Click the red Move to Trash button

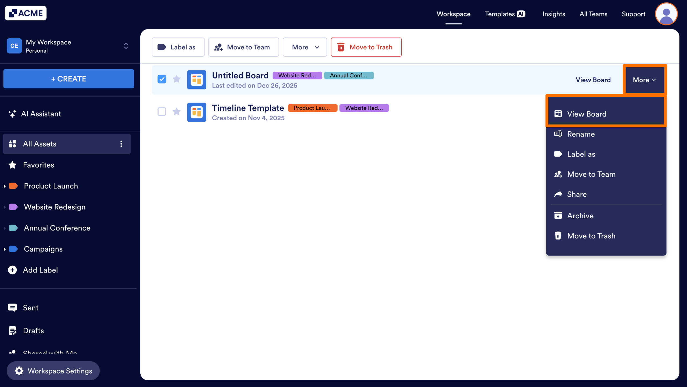coord(366,47)
